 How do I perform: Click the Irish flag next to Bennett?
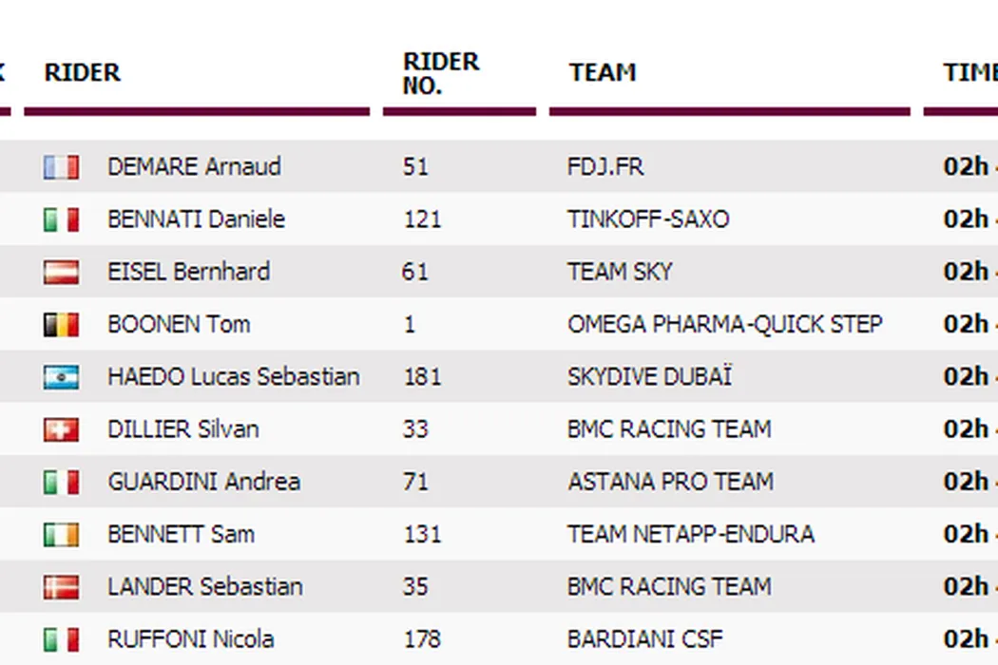[61, 535]
